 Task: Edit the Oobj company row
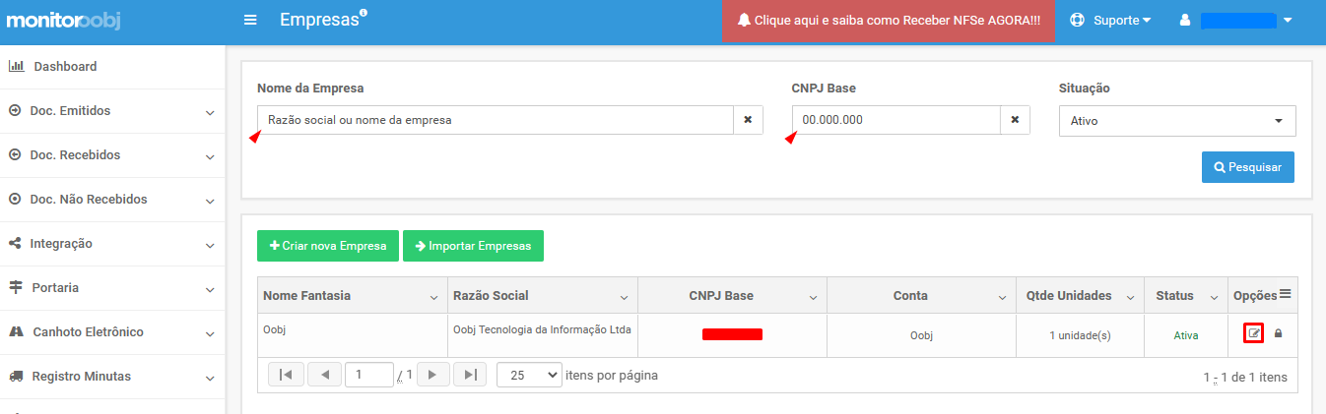click(x=1253, y=333)
